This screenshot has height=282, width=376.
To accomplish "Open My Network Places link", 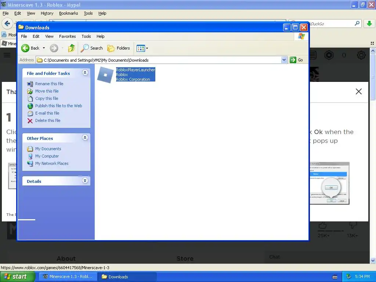I will (52, 163).
